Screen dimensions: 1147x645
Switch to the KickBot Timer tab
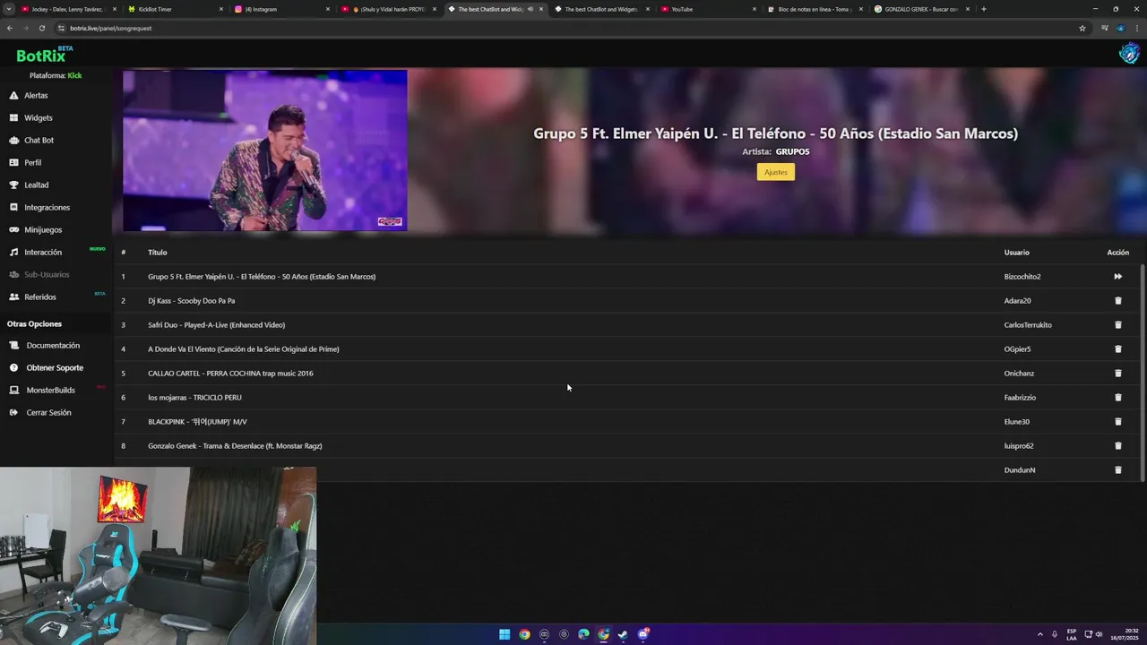[175, 9]
